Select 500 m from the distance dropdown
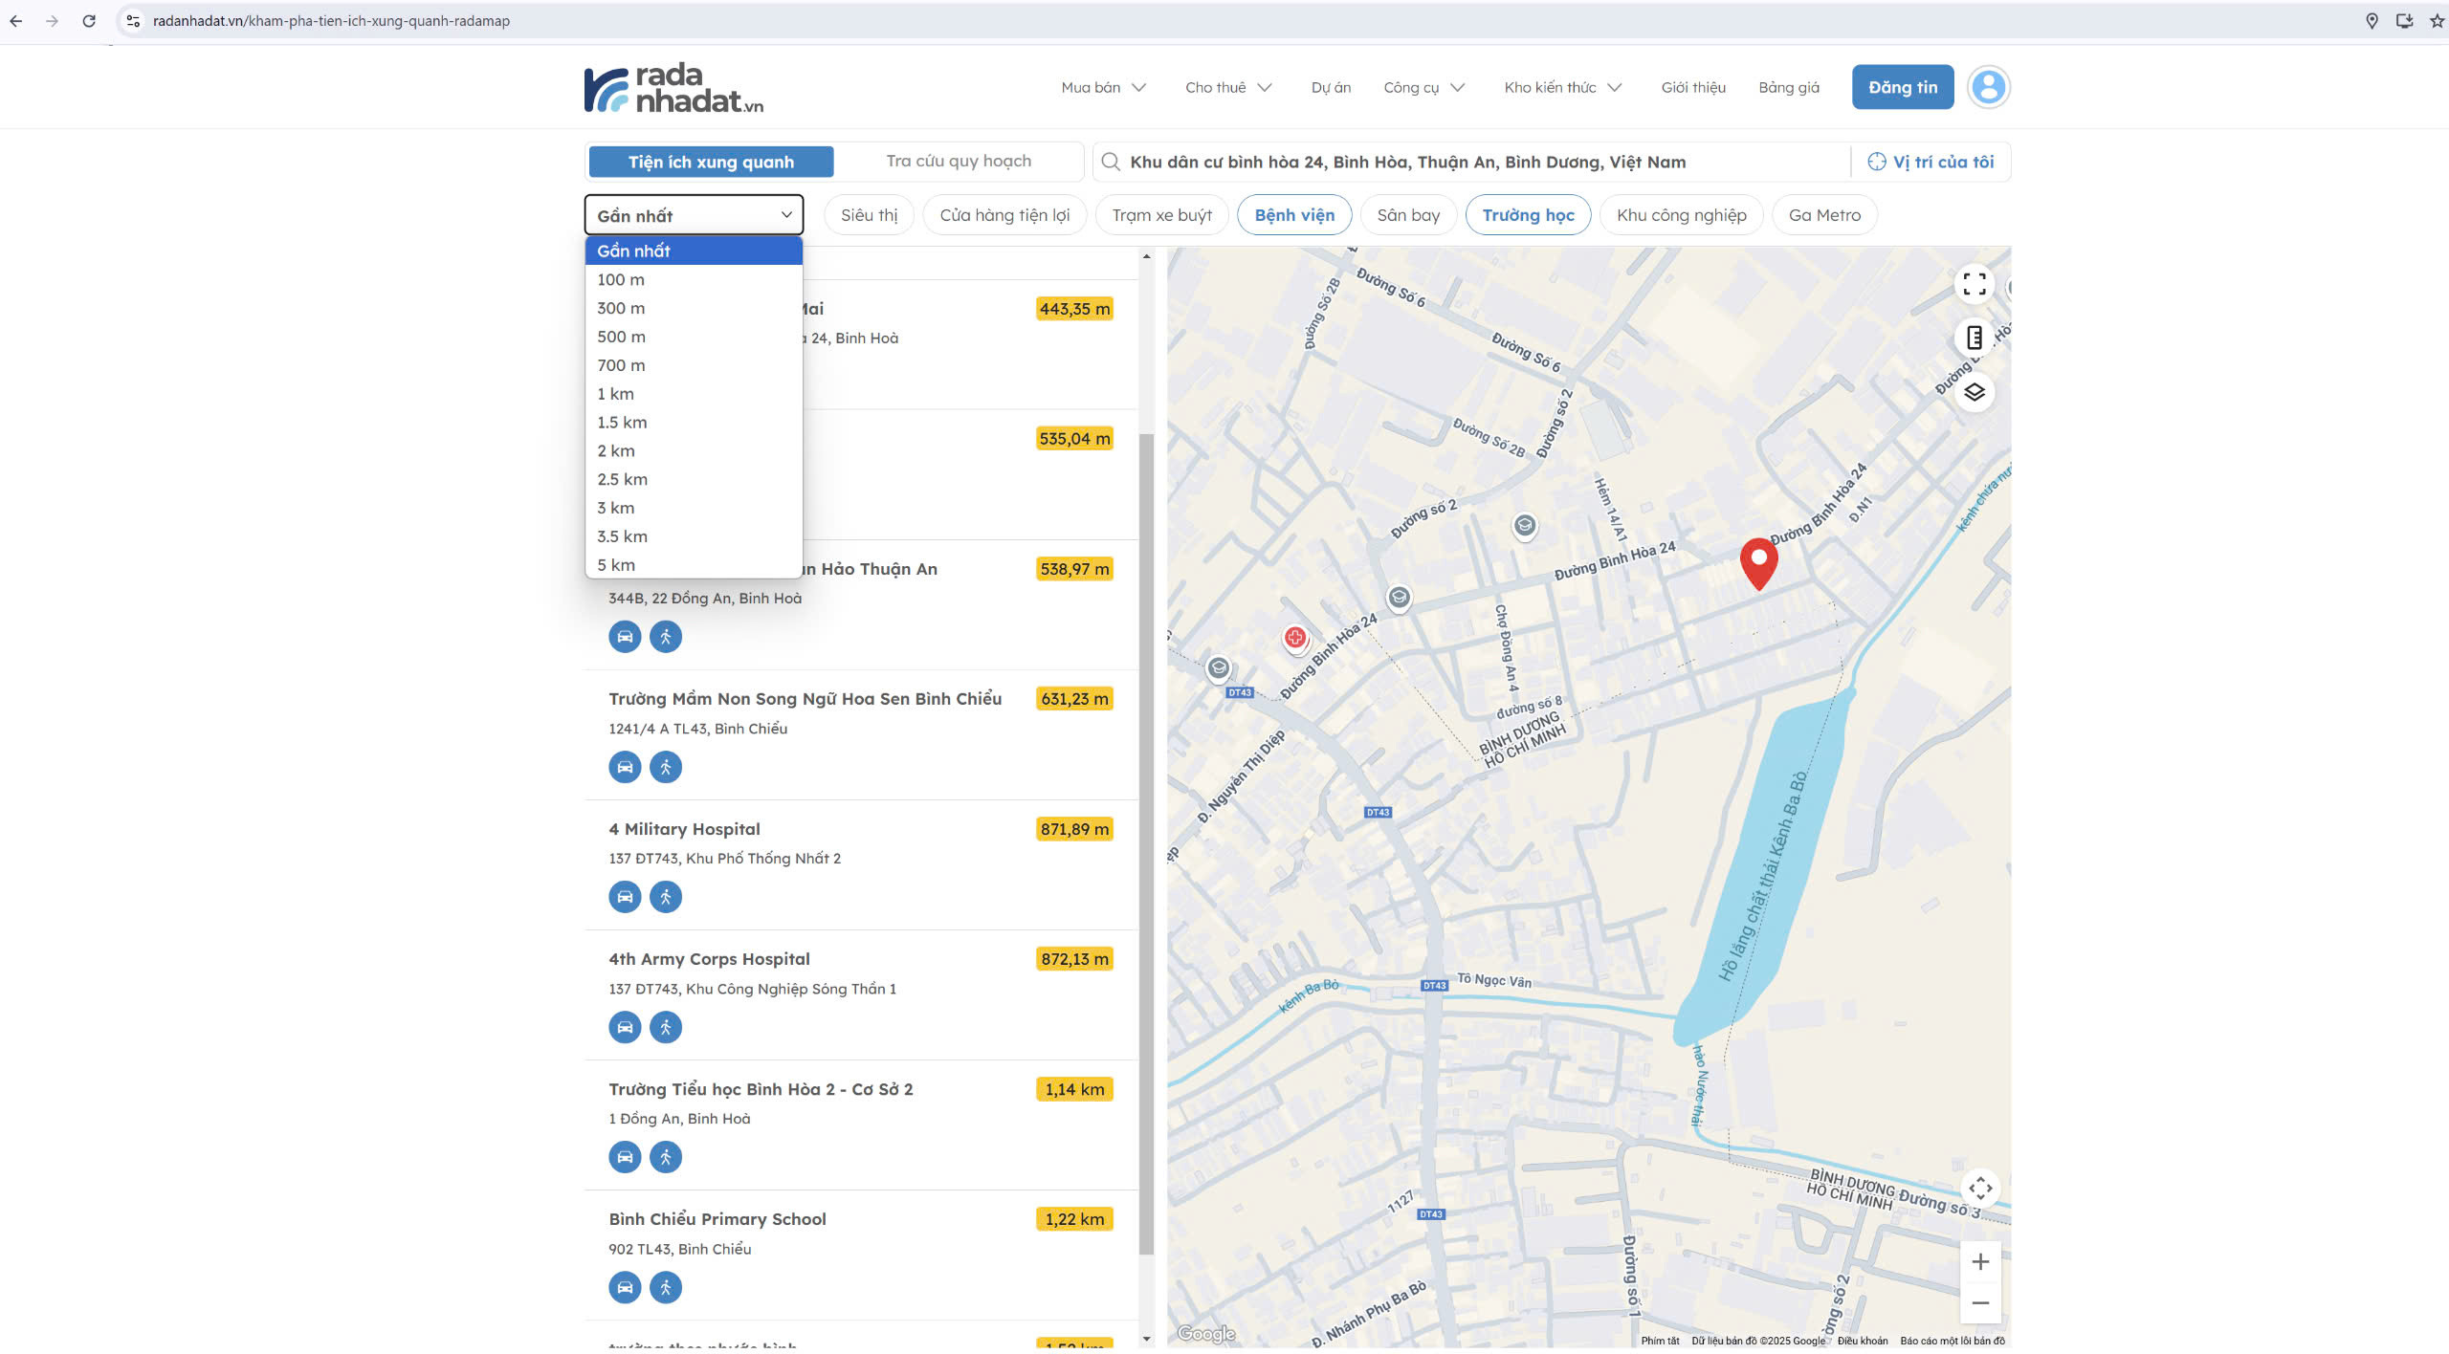 click(622, 337)
